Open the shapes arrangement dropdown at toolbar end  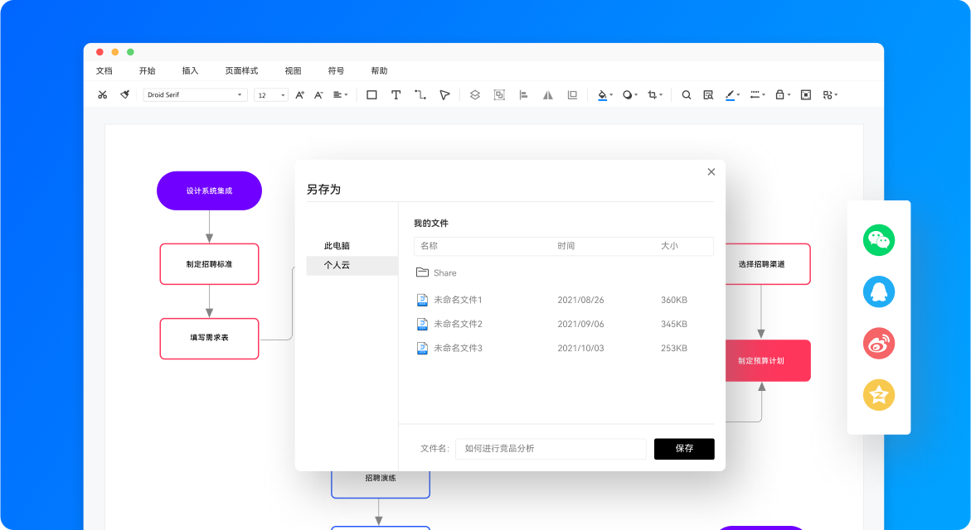pyautogui.click(x=830, y=94)
